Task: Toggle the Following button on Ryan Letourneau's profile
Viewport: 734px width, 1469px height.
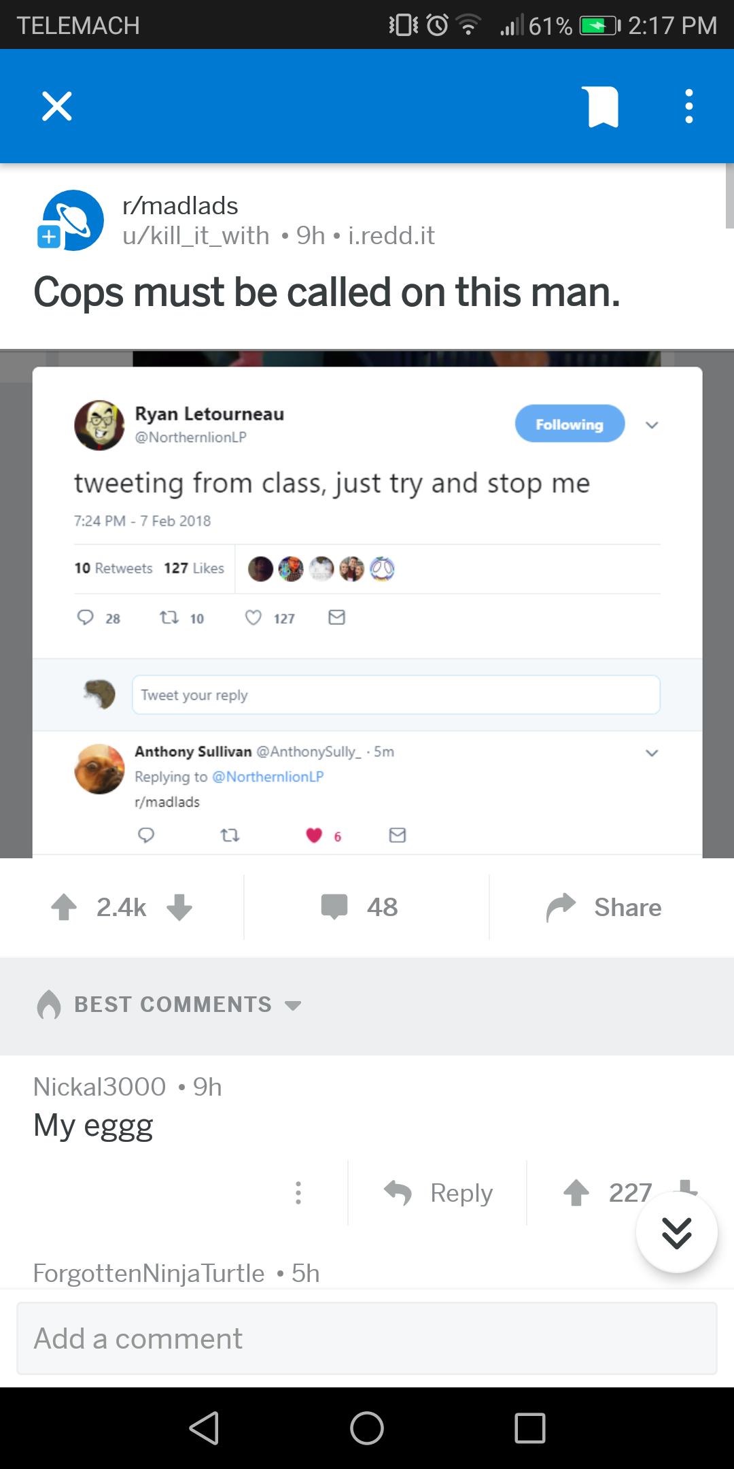Action: click(570, 424)
